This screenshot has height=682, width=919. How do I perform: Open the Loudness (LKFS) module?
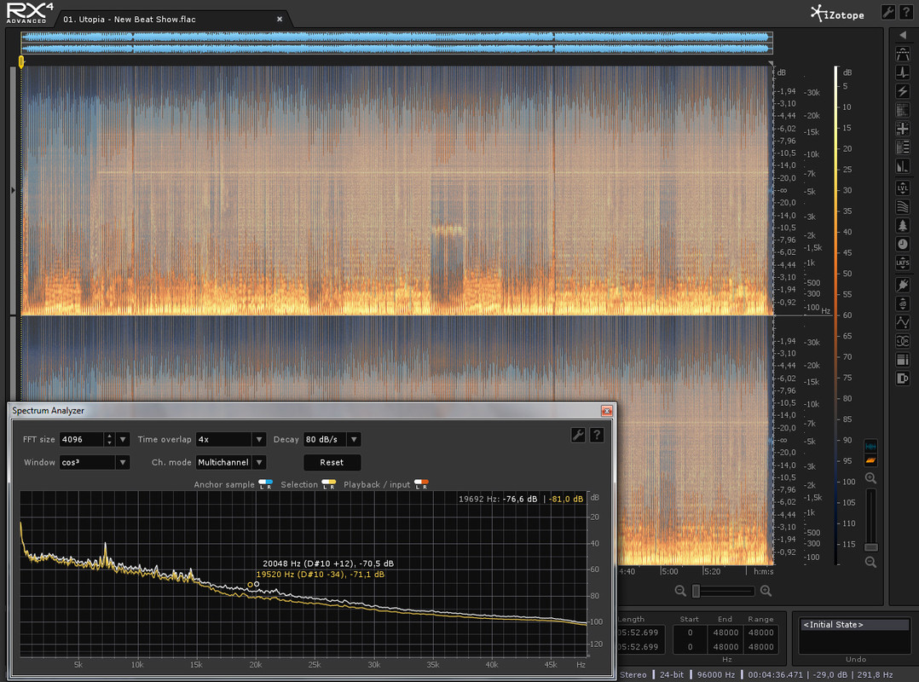(x=903, y=264)
